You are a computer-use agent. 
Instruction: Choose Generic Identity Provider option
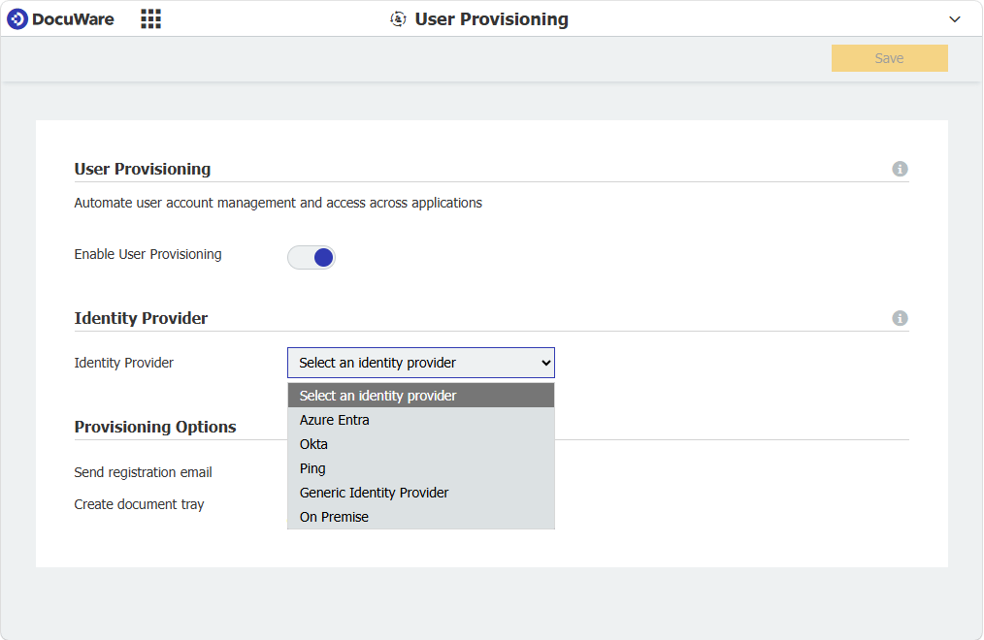pyautogui.click(x=421, y=493)
